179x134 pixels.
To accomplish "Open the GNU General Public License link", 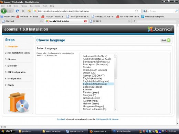I will point(107,119).
